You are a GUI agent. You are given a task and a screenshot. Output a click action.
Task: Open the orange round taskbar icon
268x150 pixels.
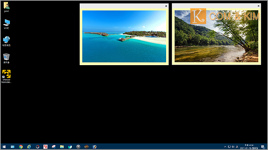pyautogui.click(x=86, y=146)
